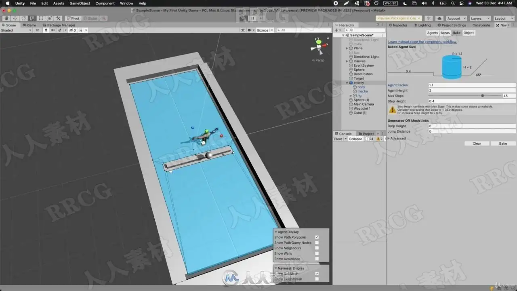Toggle the scene grid icon
The width and height of the screenshot is (517, 291).
81,30
